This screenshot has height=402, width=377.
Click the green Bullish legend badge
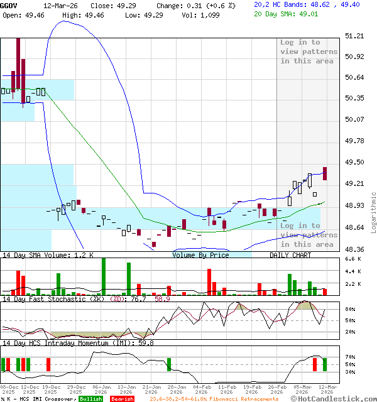coord(92,399)
